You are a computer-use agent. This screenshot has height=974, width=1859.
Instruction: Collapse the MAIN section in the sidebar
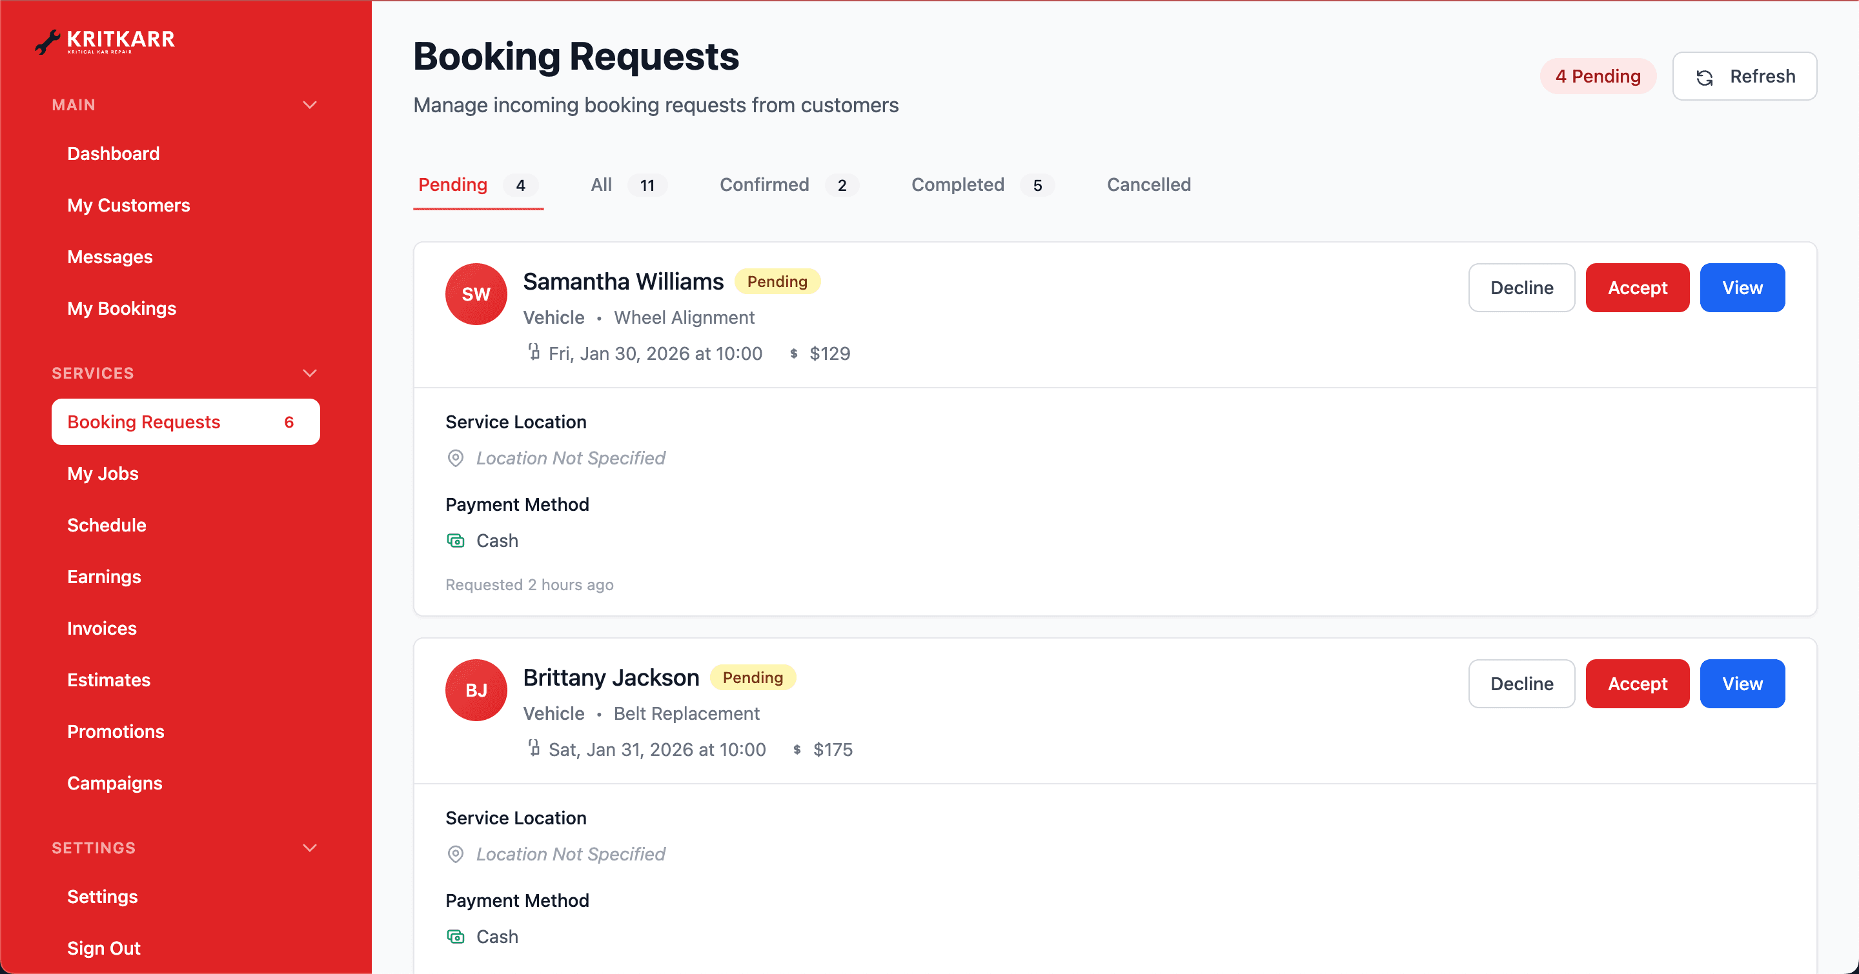tap(310, 104)
